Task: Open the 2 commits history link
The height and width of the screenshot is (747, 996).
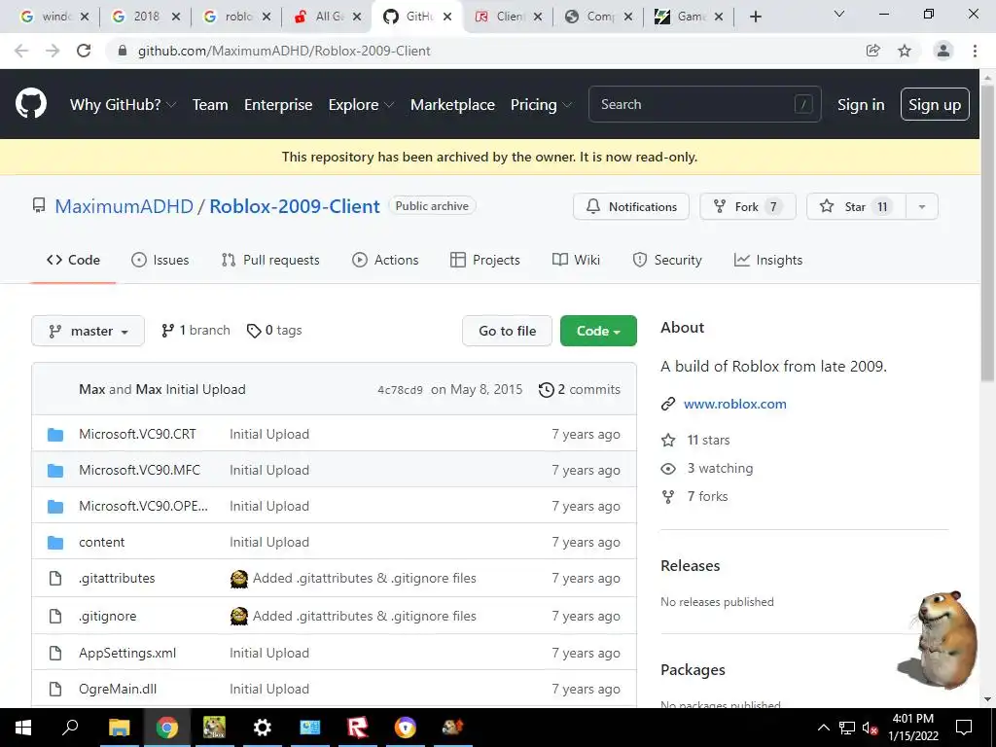Action: (x=580, y=389)
